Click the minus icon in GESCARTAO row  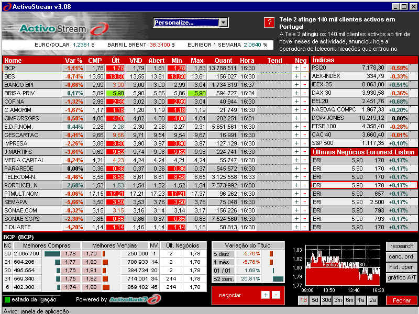[x=305, y=135]
